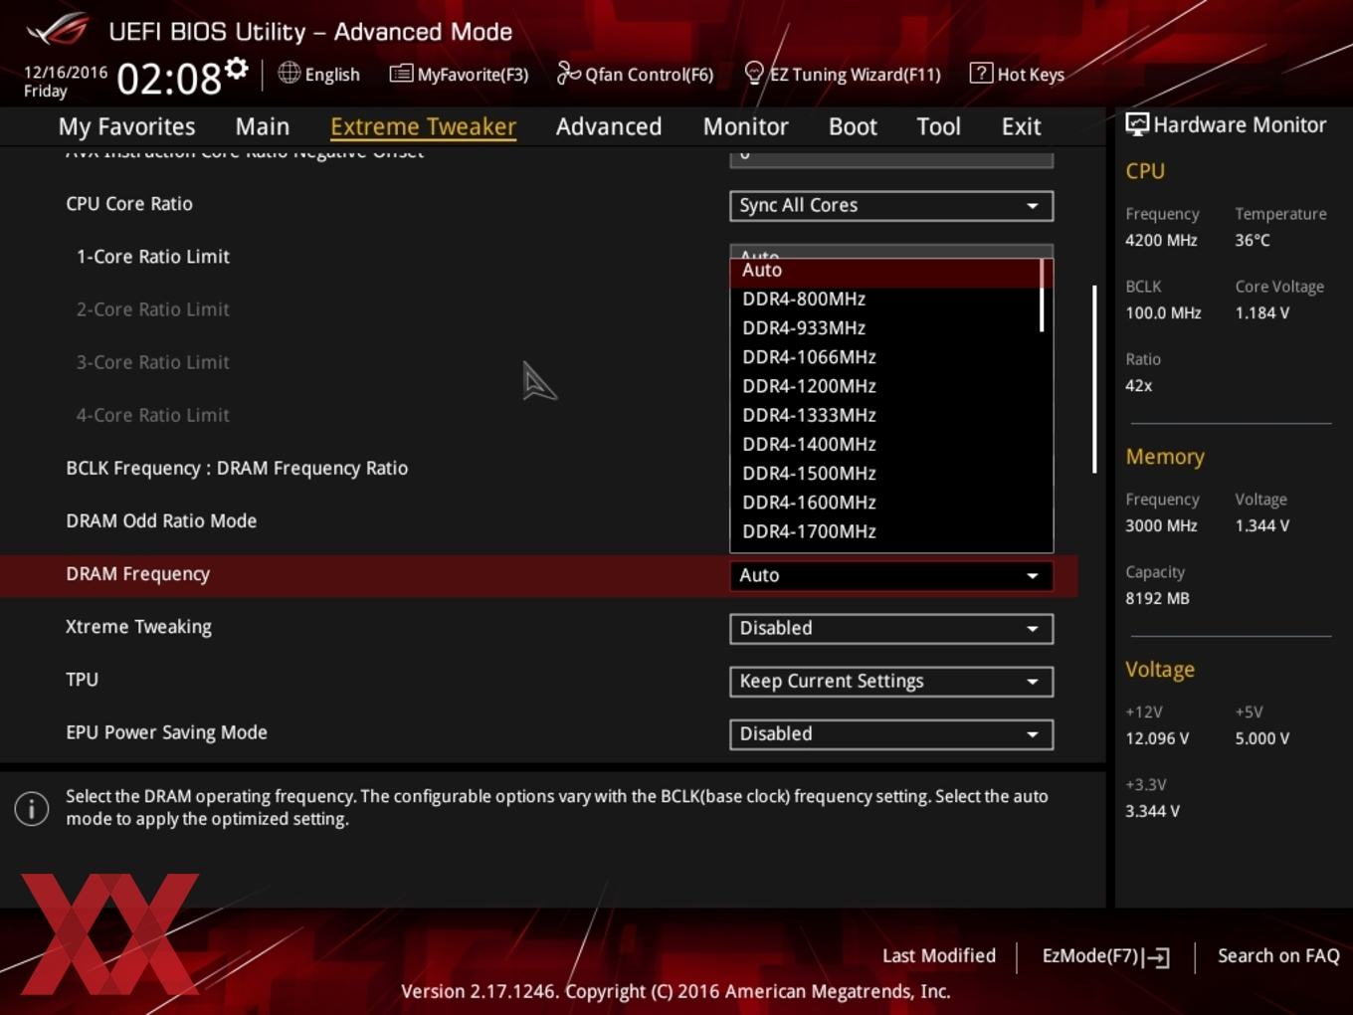Viewport: 1353px width, 1015px height.
Task: Click the main settings page scrollbar
Action: (x=1094, y=379)
